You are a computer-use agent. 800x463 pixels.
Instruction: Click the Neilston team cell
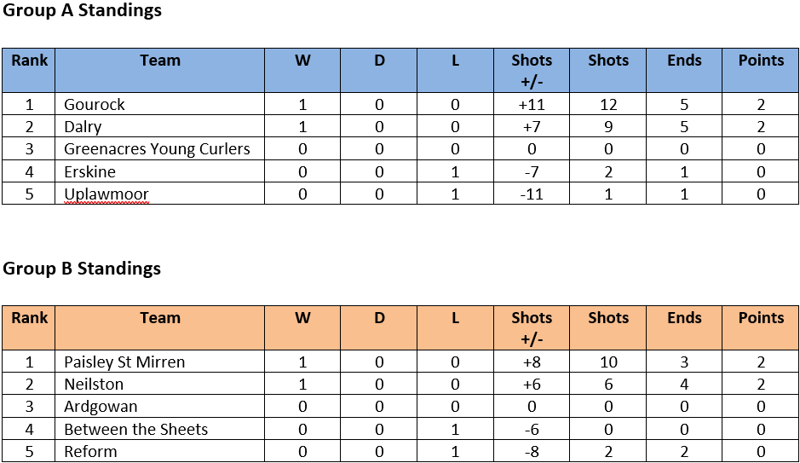click(x=94, y=385)
